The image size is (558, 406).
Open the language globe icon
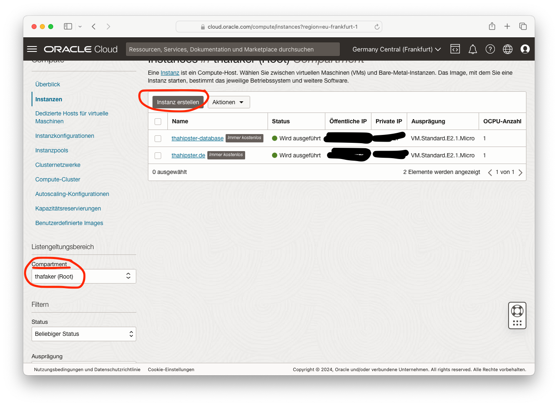507,49
